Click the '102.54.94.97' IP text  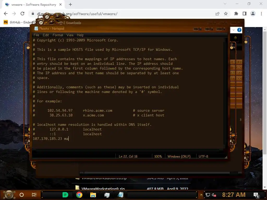click(x=60, y=110)
